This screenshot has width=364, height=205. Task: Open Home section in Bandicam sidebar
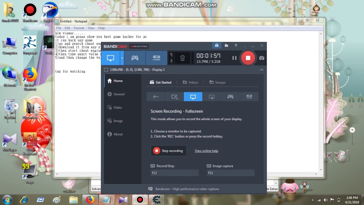click(x=122, y=81)
